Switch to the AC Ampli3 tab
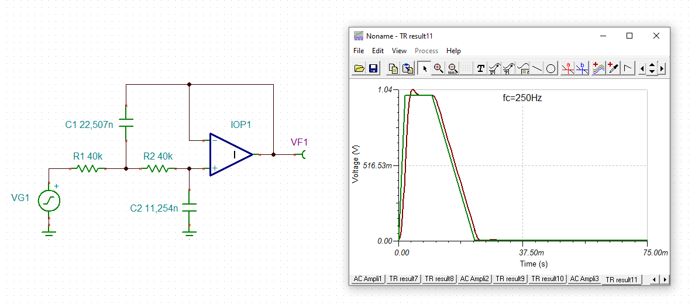 [x=584, y=279]
